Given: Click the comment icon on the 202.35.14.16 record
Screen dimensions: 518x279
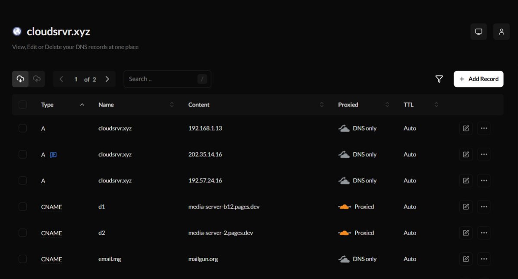Looking at the screenshot, I should [x=54, y=154].
